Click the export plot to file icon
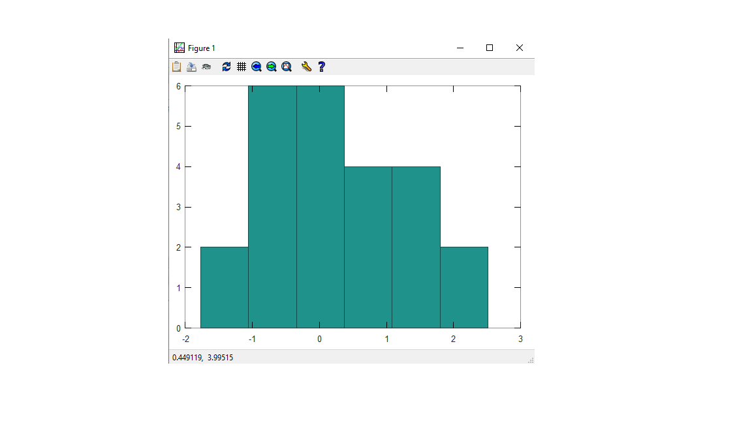The height and width of the screenshot is (423, 752). (191, 67)
